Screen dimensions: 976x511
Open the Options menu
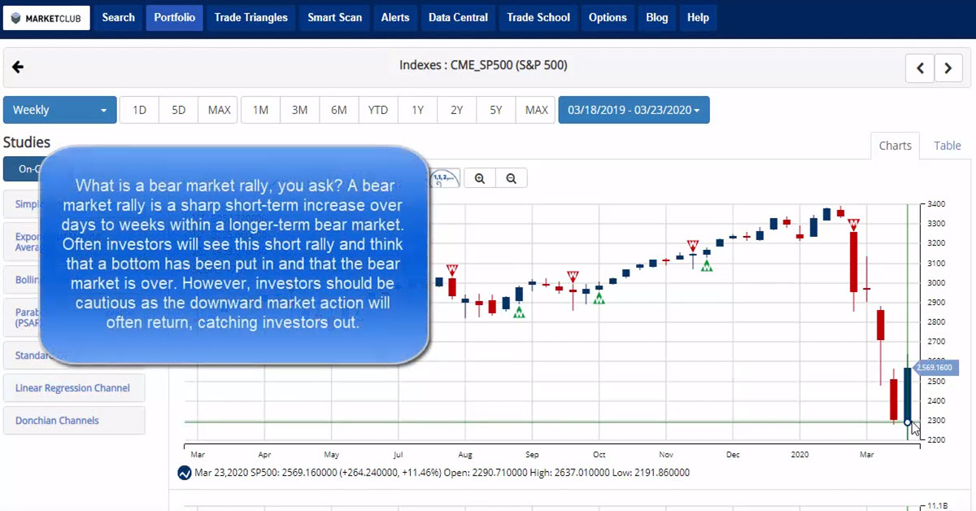[608, 17]
